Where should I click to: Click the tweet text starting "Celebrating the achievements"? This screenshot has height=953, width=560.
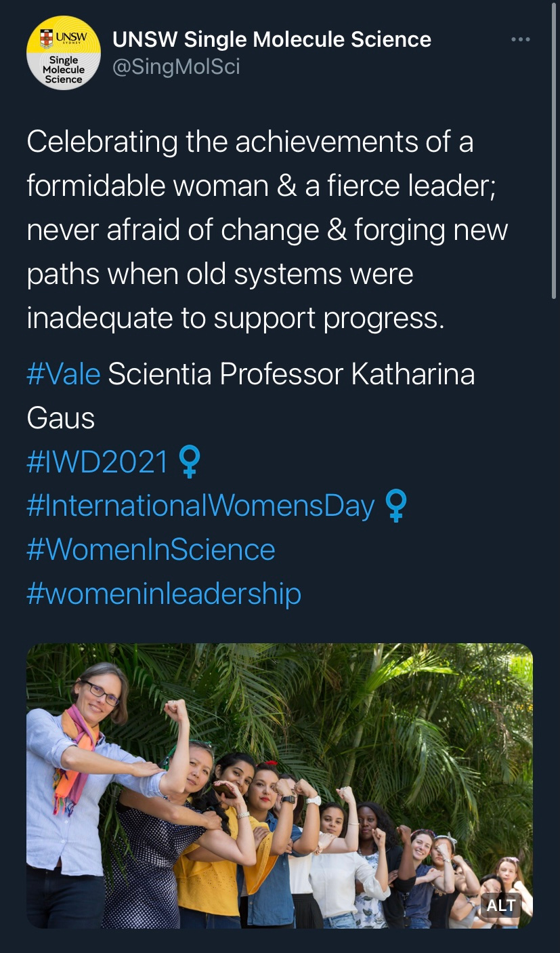250,142
